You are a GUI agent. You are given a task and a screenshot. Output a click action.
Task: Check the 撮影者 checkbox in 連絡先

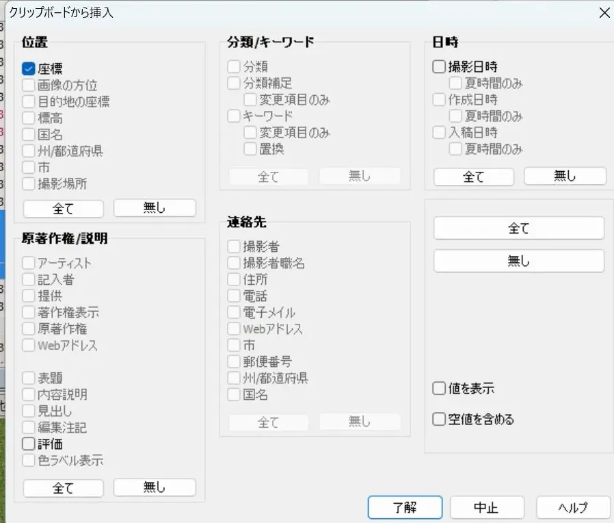point(234,246)
